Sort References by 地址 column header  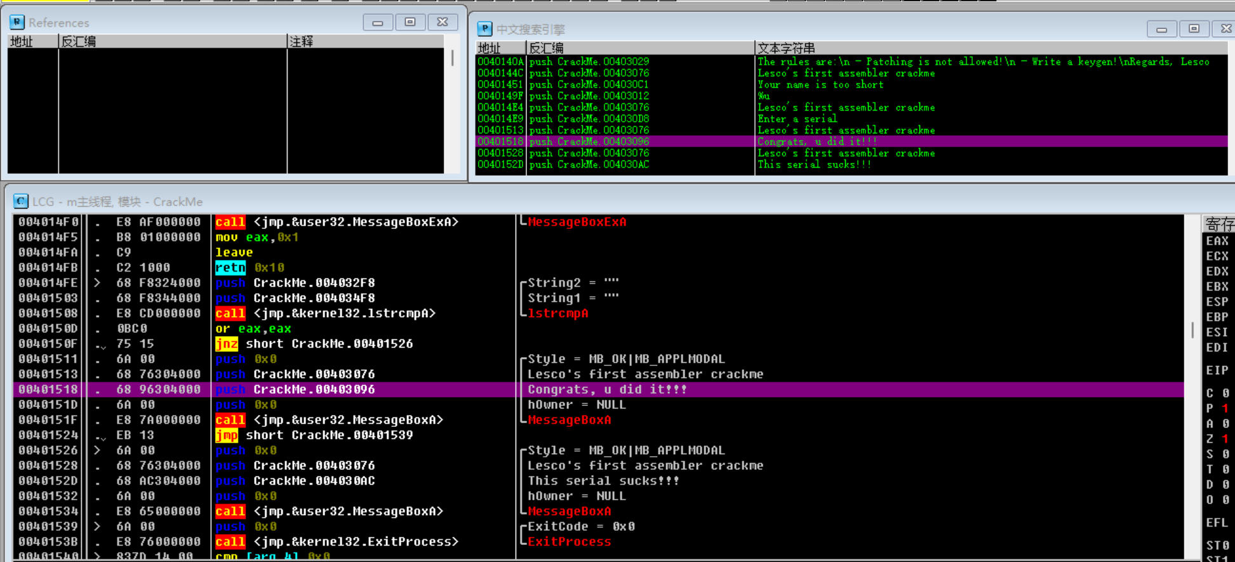[32, 41]
